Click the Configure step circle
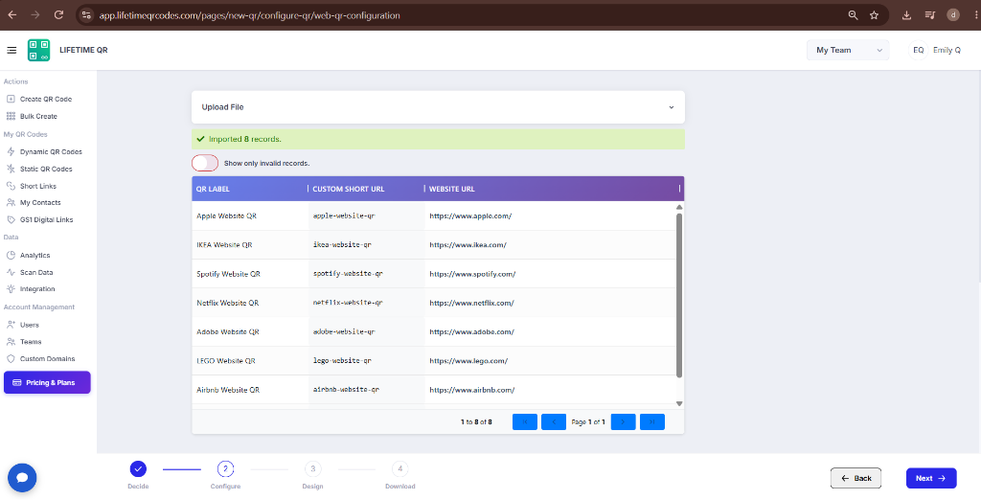Screen dimensions: 981x500 point(225,468)
